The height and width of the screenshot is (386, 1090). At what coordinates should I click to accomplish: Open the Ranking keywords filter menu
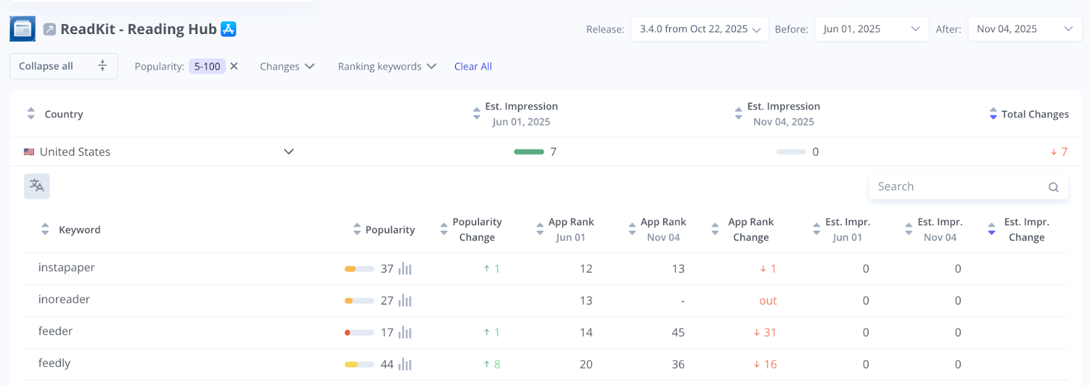[x=386, y=66]
